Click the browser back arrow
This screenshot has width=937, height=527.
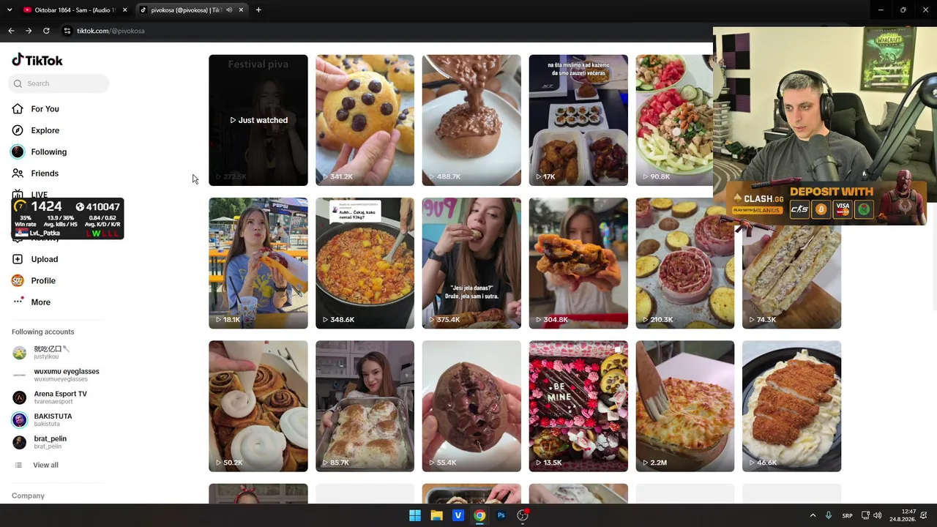11,31
